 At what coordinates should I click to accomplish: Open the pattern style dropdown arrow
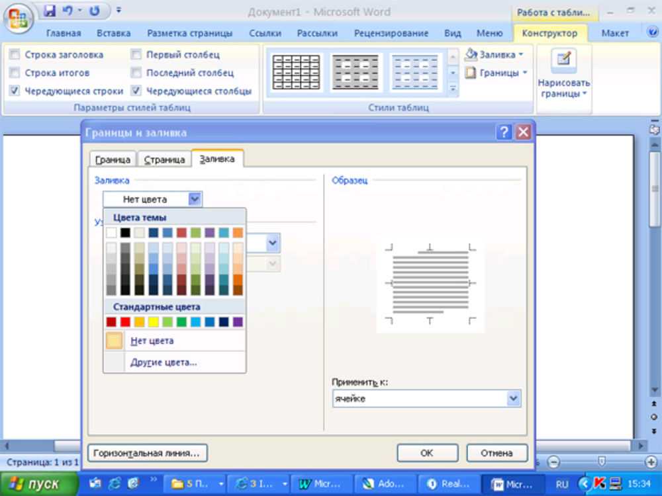(x=273, y=243)
